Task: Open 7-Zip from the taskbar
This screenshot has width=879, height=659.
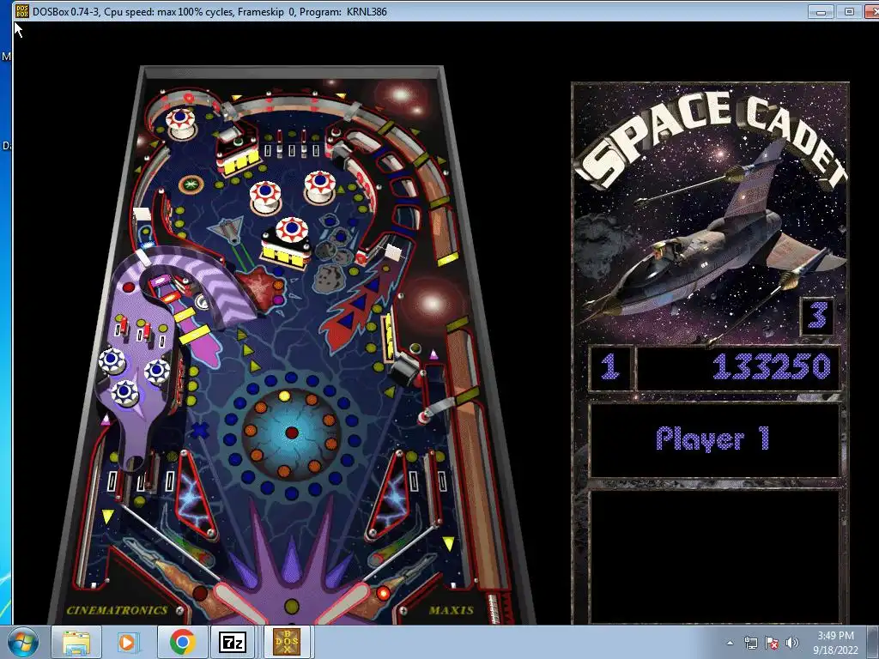Action: click(x=233, y=642)
